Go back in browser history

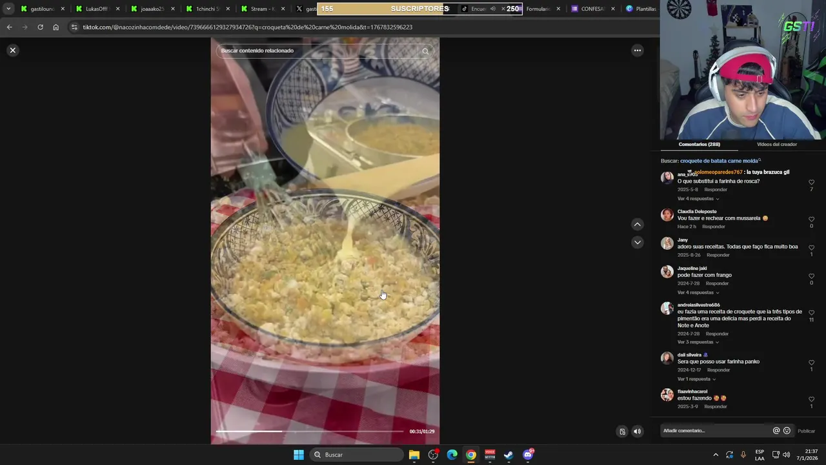click(x=9, y=27)
